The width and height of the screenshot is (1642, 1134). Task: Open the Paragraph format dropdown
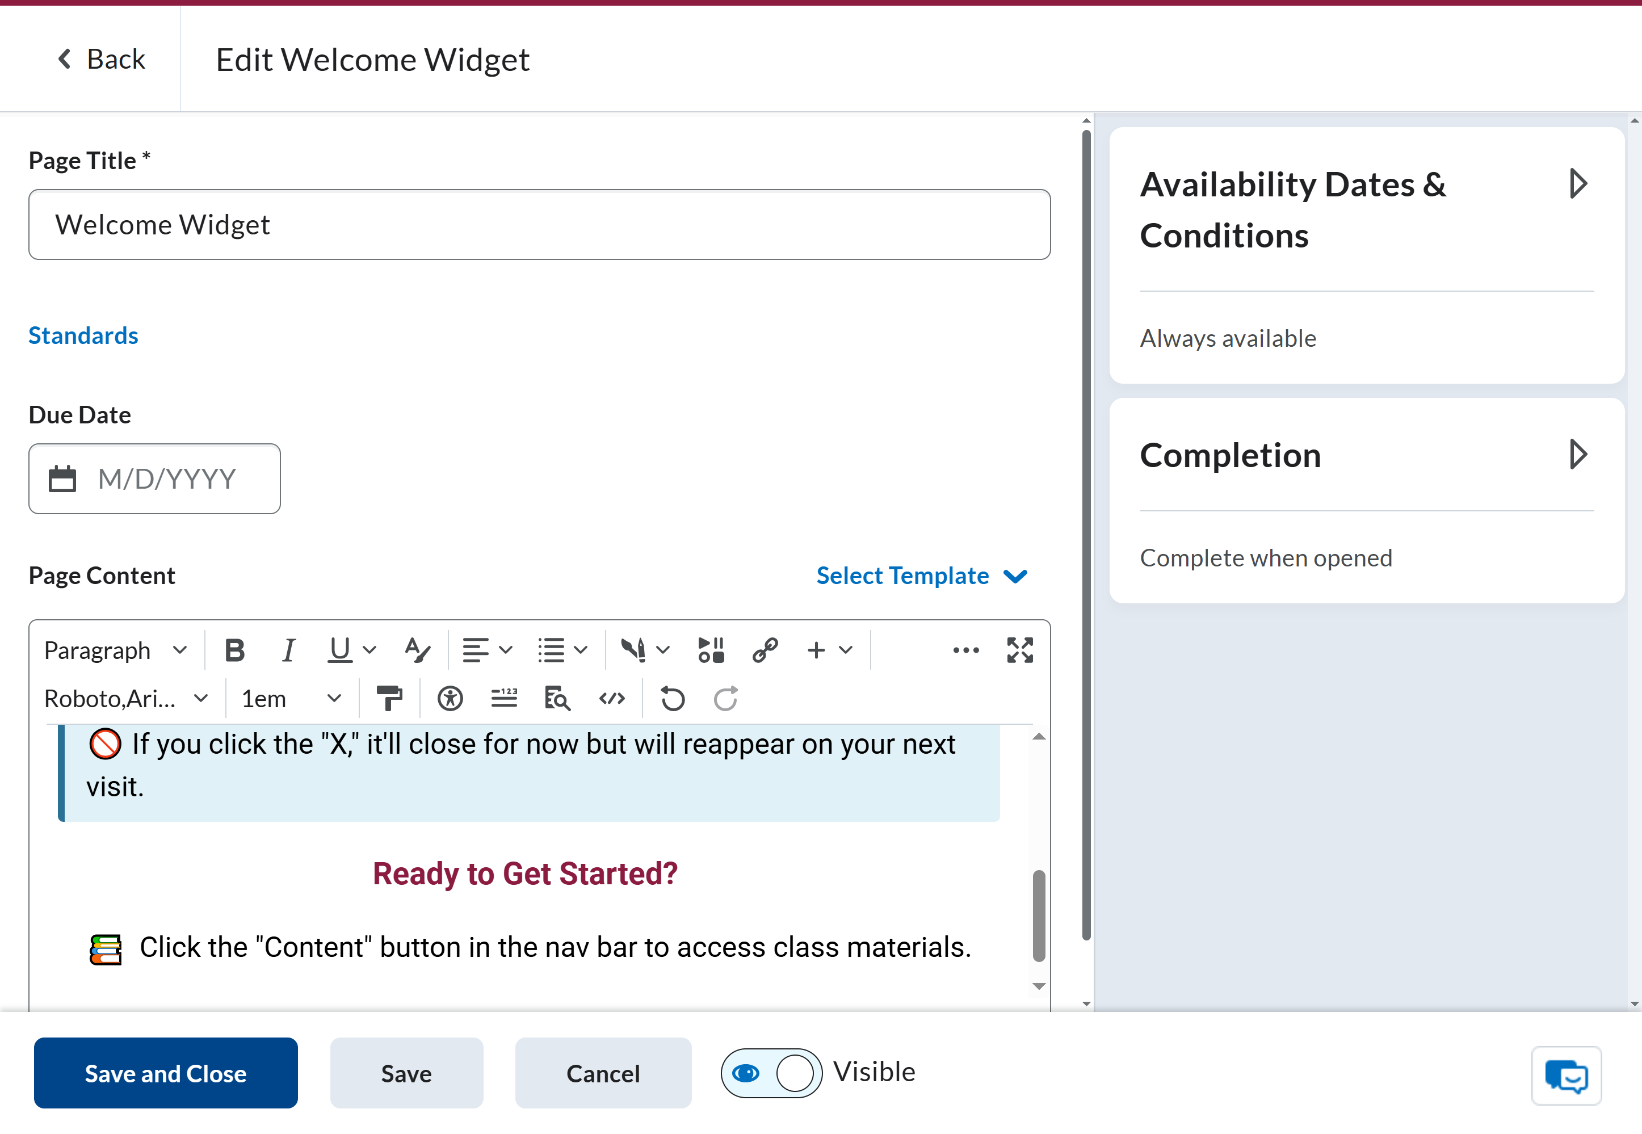[x=116, y=650]
